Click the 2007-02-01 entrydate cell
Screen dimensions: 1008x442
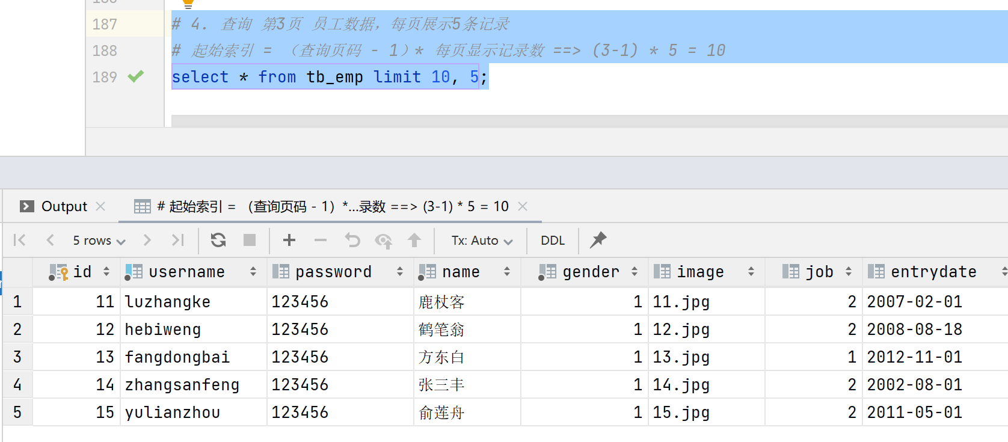[935, 301]
